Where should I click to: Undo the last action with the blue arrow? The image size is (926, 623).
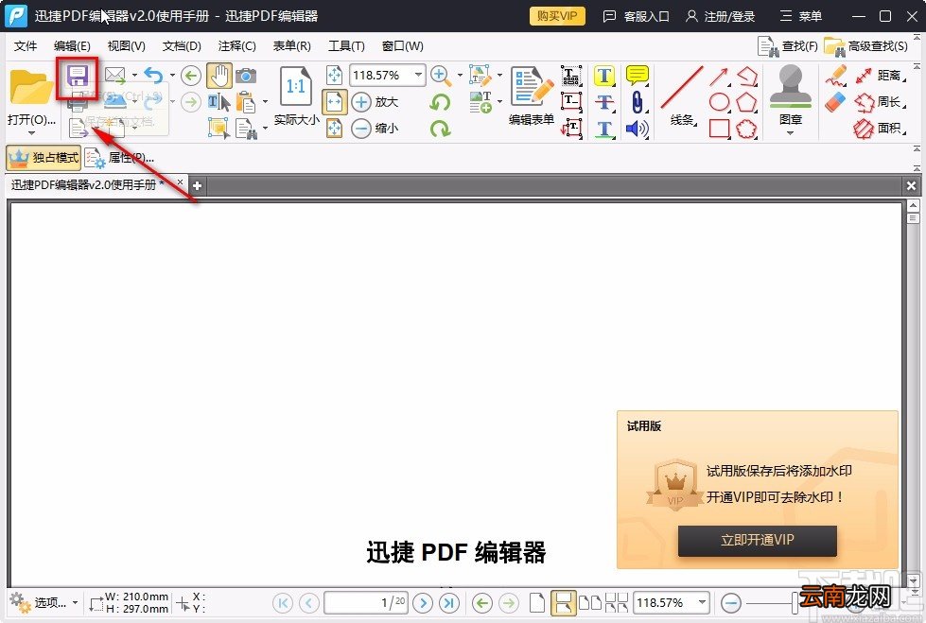[153, 76]
